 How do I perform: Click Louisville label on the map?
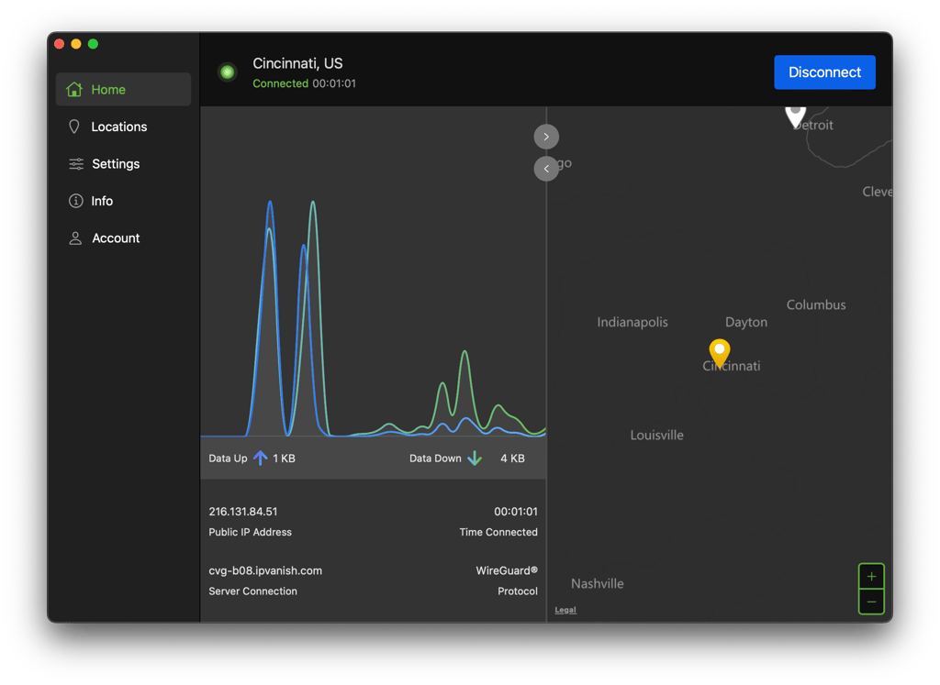(656, 436)
